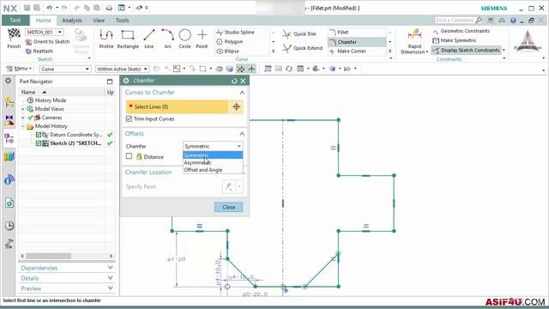Choose Studio Spline curve tool
This screenshot has width=549, height=309.
coord(235,33)
